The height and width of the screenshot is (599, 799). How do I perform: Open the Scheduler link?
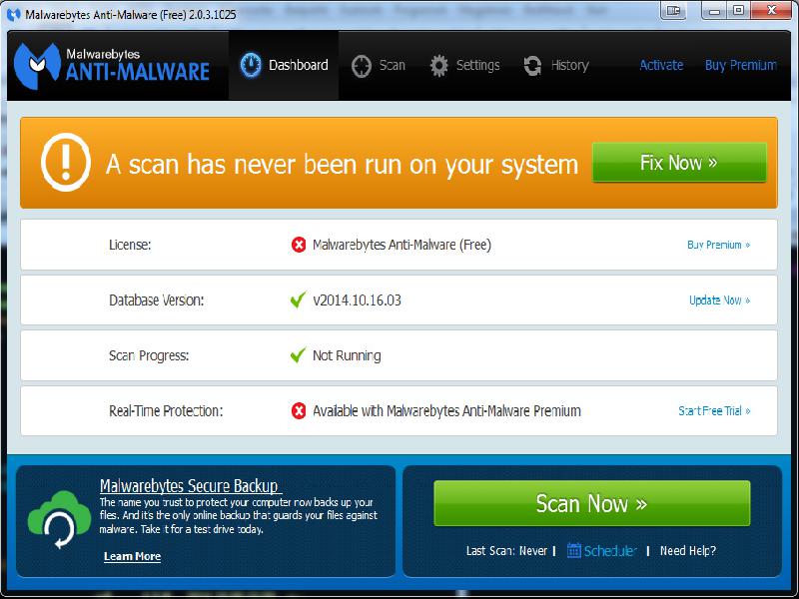point(610,551)
